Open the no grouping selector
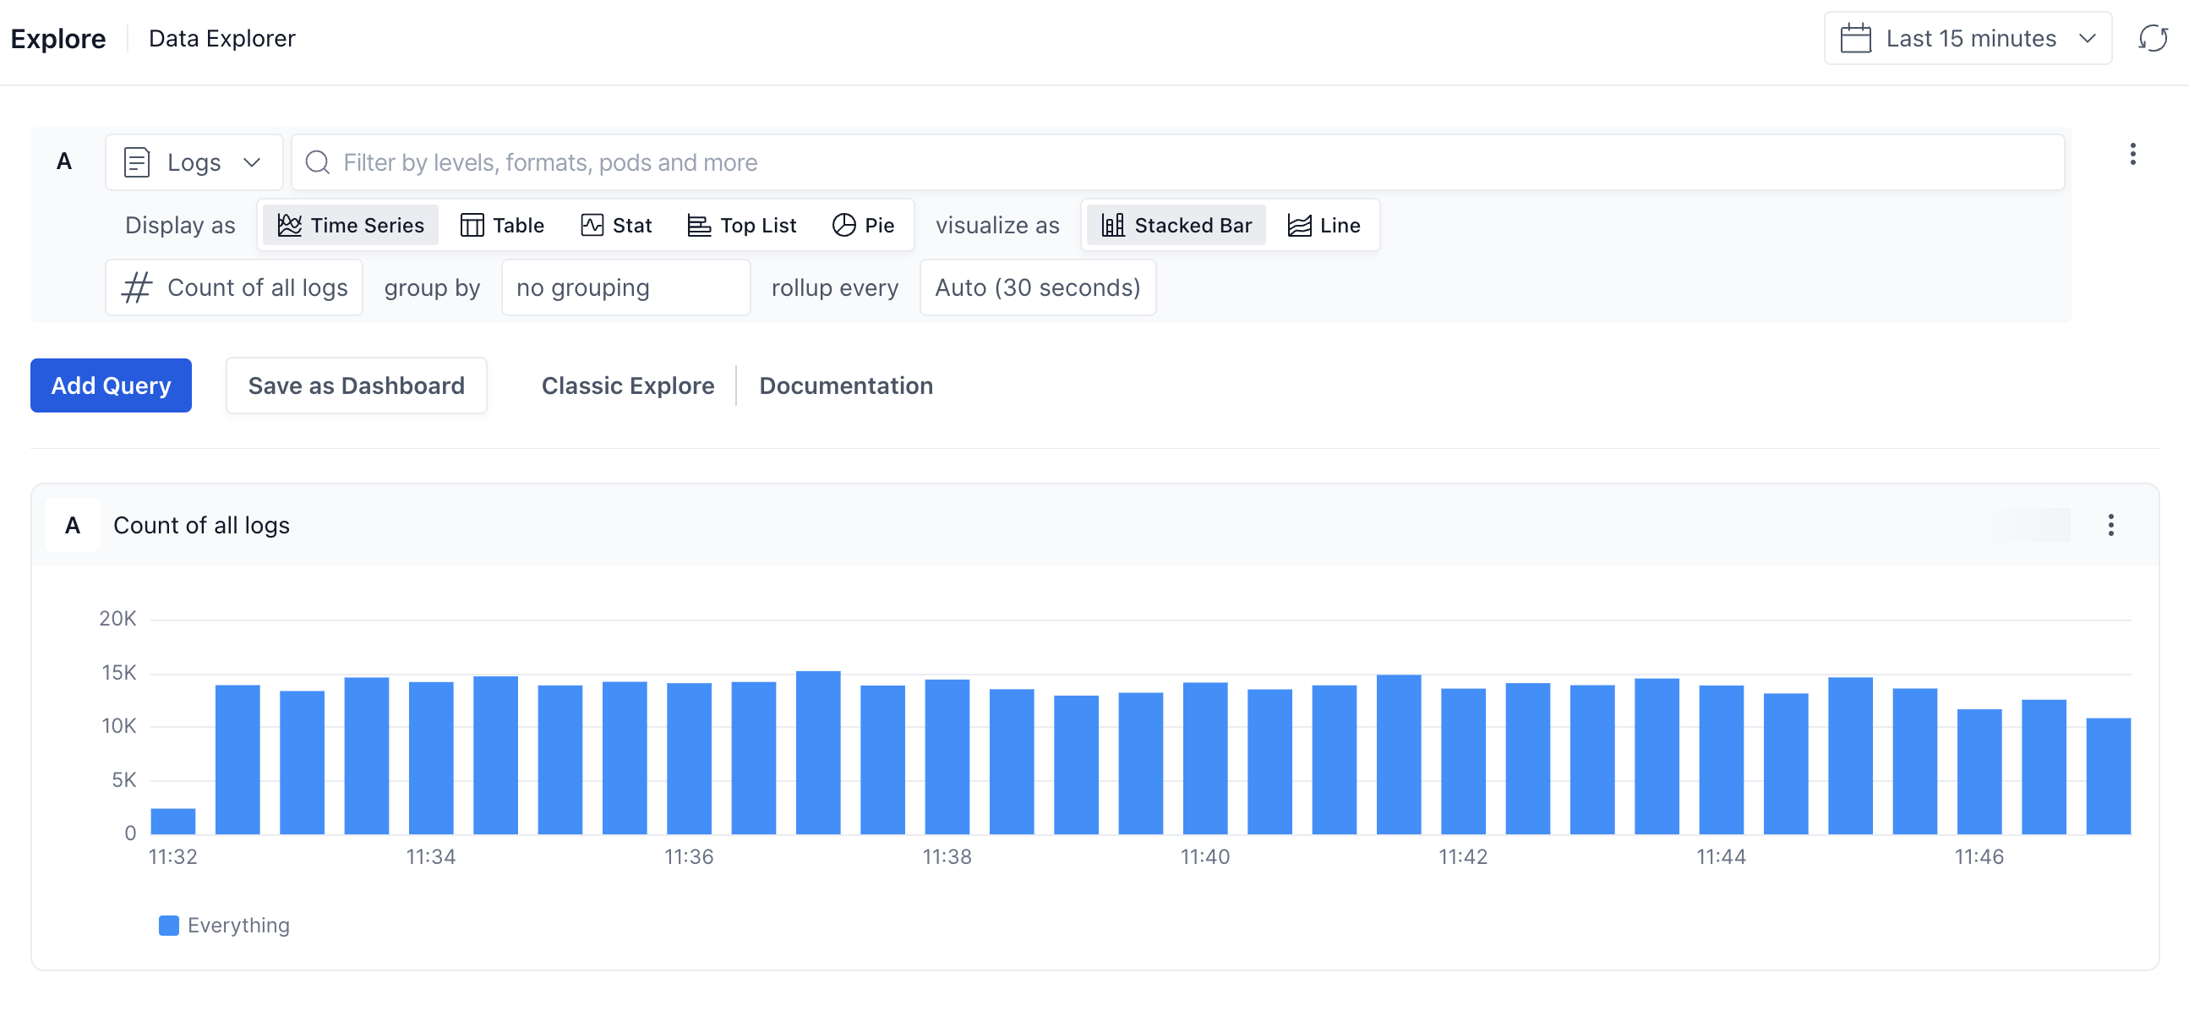Image resolution: width=2189 pixels, height=1011 pixels. [625, 287]
